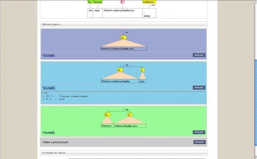Click the "Piotrowi ciekawą książkę ojca" cell at top
257x159 pixels.
pyautogui.click(x=122, y=13)
